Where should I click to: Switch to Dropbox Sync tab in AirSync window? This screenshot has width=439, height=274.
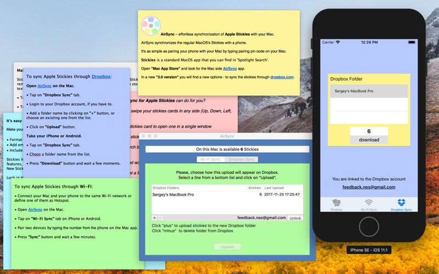tap(241, 159)
